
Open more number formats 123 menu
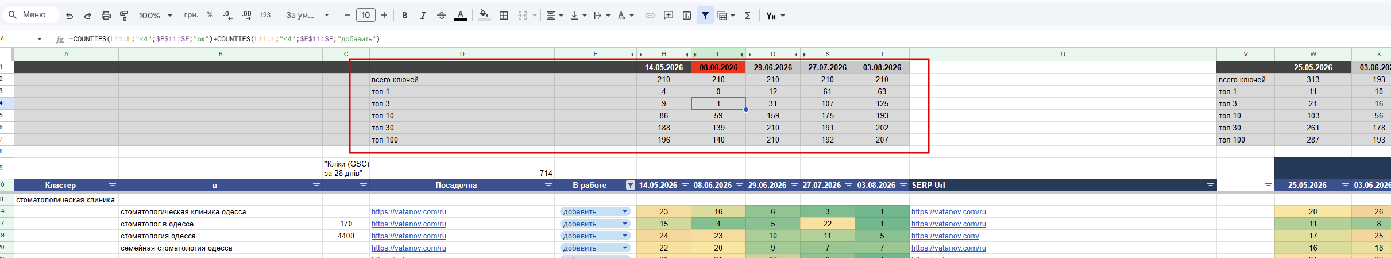[x=265, y=15]
